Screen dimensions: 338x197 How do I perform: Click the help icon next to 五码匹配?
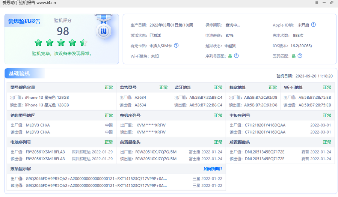(x=300, y=56)
